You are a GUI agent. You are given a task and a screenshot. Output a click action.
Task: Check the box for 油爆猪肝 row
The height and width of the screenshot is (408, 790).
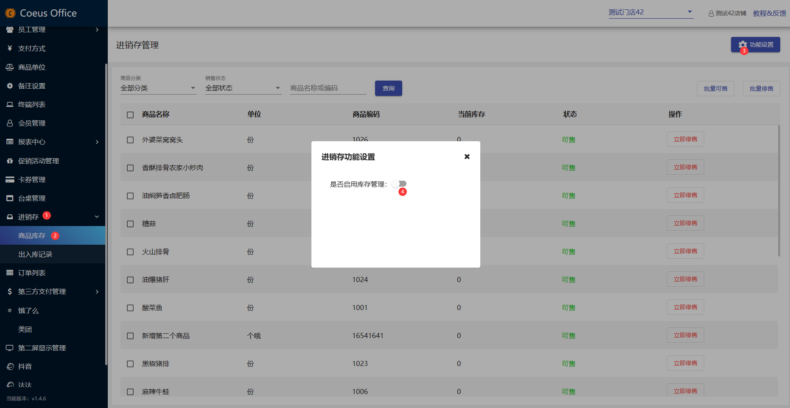click(x=130, y=280)
